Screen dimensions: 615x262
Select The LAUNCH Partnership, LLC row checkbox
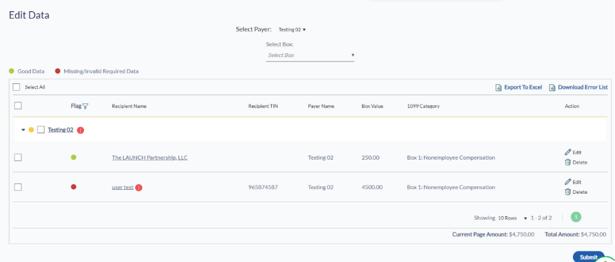click(x=17, y=157)
